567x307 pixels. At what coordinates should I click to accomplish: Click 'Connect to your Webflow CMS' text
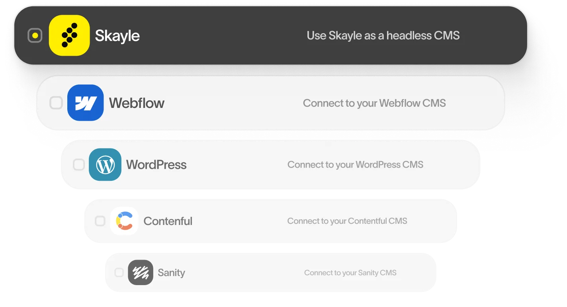click(374, 103)
